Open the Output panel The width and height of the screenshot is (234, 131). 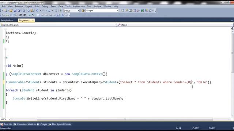click(x=42, y=124)
